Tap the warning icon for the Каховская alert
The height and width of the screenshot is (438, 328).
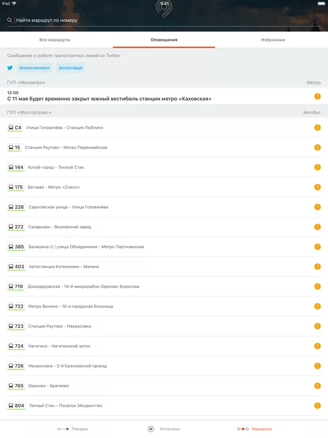(317, 96)
